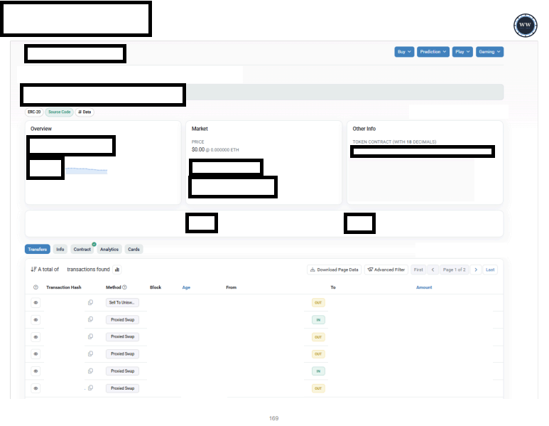This screenshot has height=426, width=549.
Task: Click the Transaction Hash column header
Action: (64, 287)
